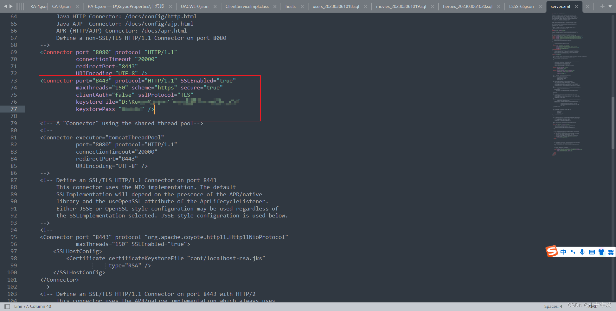The image size is (616, 311).
Task: Close the unnamed tab after server.xml
Action: 587,6
